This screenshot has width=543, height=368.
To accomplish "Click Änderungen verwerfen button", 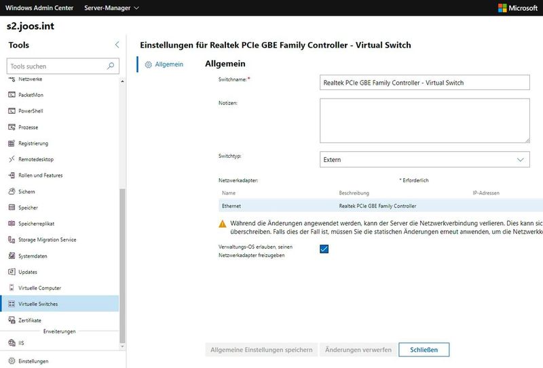I will coord(358,350).
